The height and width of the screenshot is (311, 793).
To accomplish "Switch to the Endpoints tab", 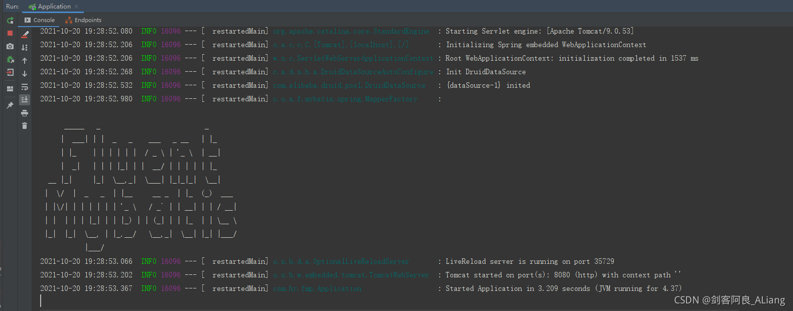I will [83, 20].
